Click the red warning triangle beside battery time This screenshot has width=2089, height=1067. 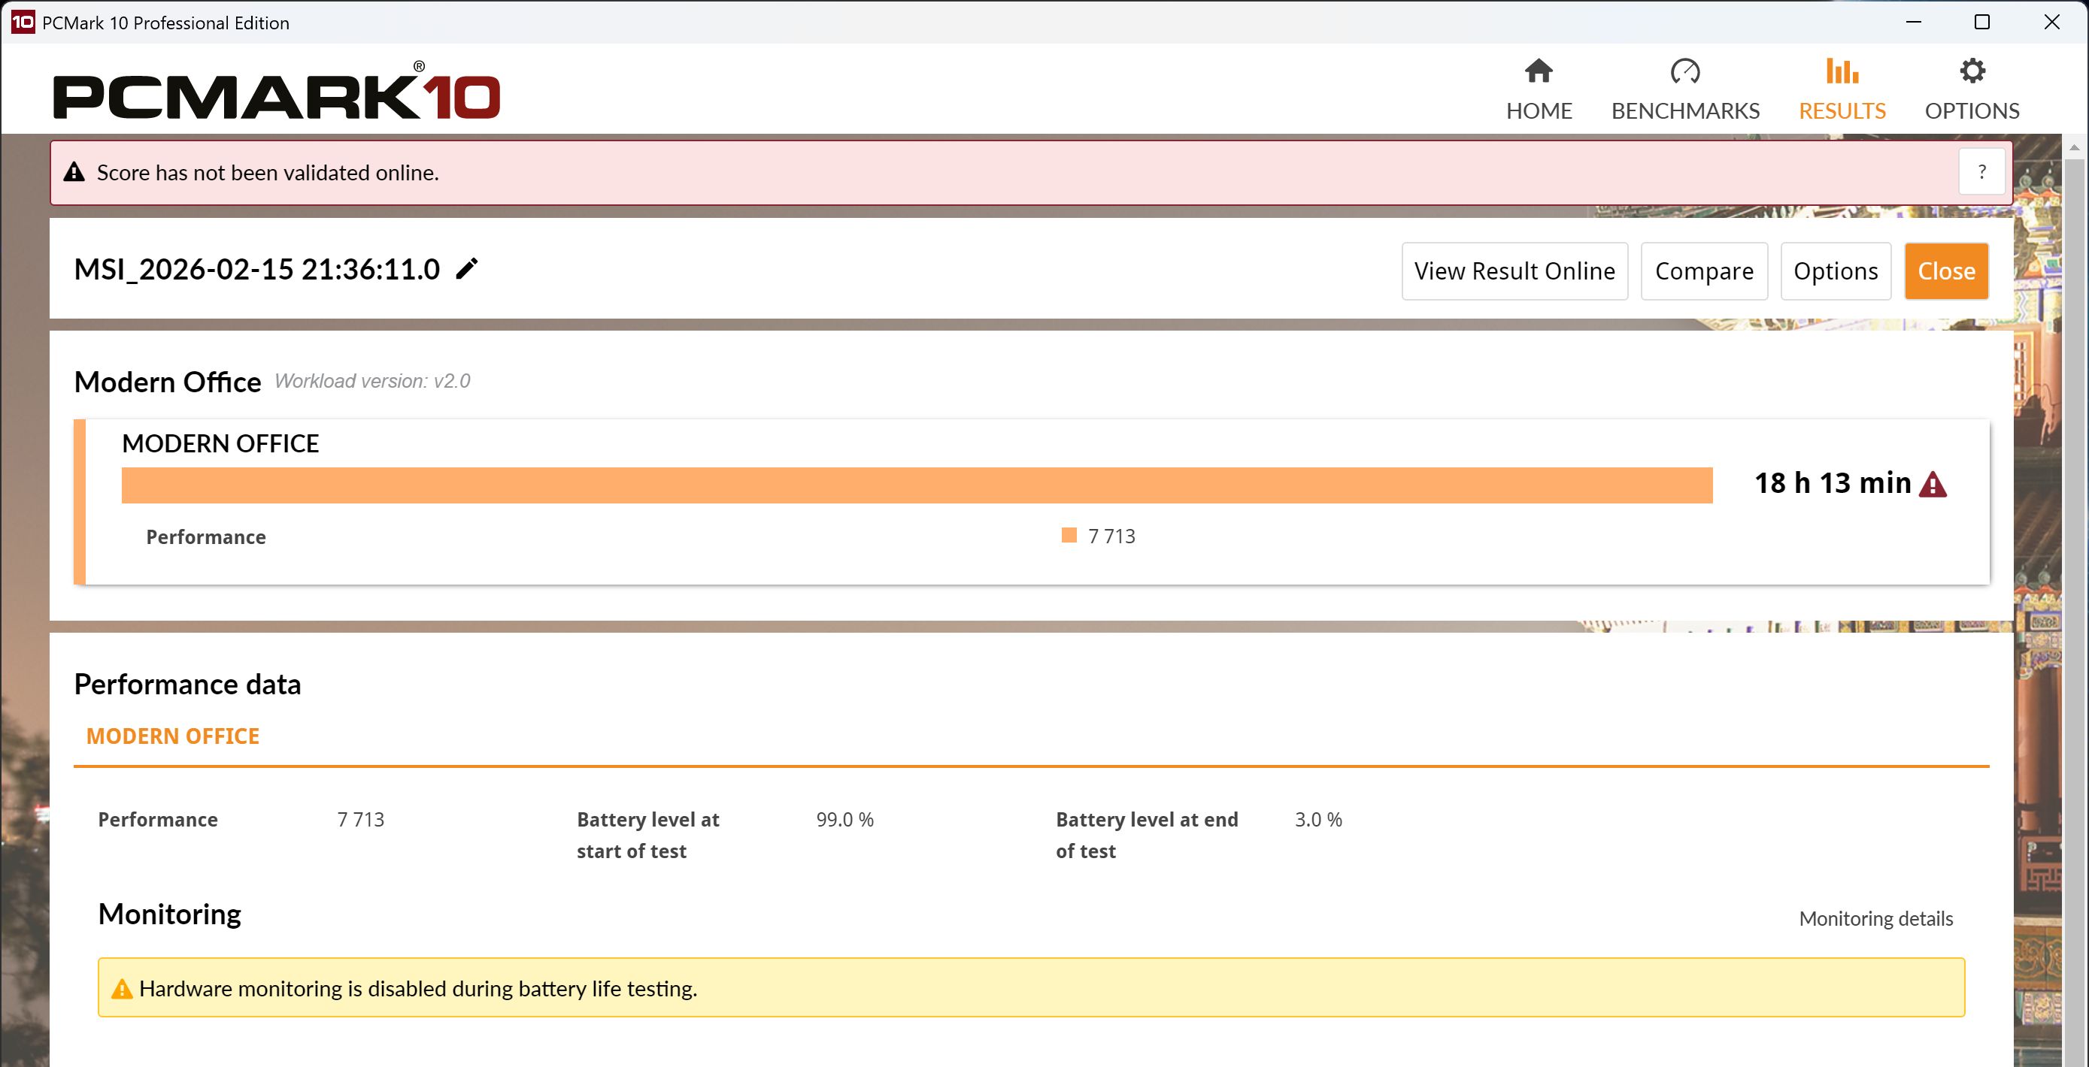click(x=1933, y=485)
